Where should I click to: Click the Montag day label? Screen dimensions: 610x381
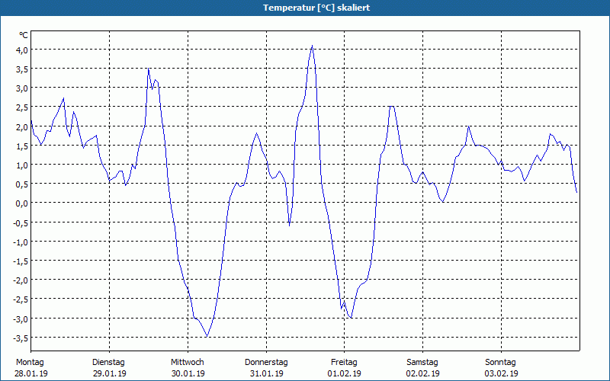coord(30,363)
